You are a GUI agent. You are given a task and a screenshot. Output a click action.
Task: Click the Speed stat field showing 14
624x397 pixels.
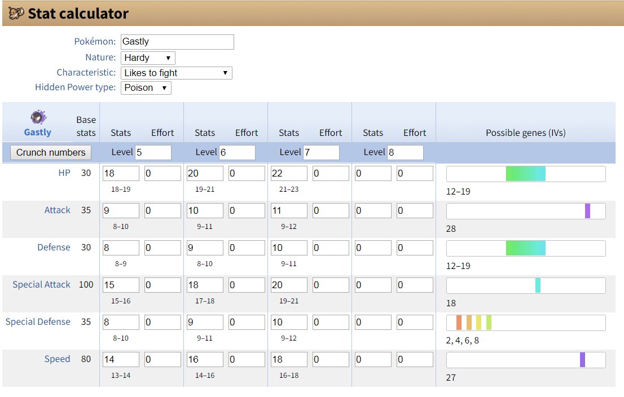coord(121,359)
